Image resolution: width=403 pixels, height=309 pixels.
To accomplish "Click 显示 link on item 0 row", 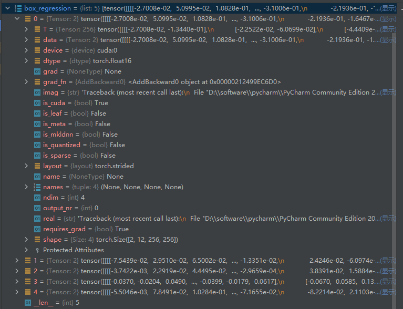I will (388, 19).
